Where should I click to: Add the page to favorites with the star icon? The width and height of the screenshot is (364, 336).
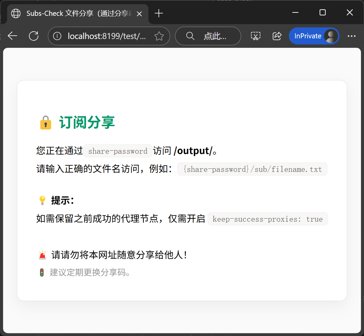(x=159, y=36)
